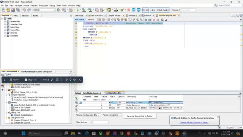Click the Windows Start button on the taskbar
The width and height of the screenshot is (243, 137).
(x=24, y=133)
